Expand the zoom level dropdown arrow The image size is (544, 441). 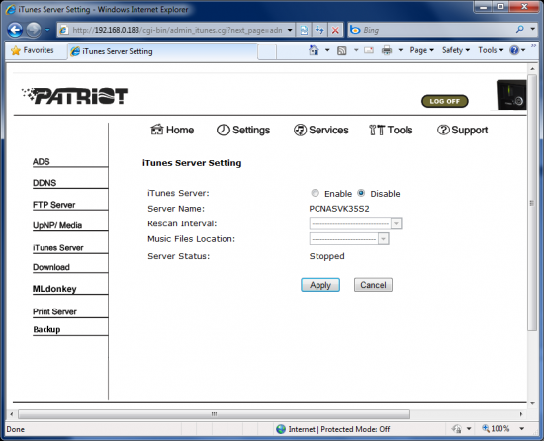(x=521, y=429)
